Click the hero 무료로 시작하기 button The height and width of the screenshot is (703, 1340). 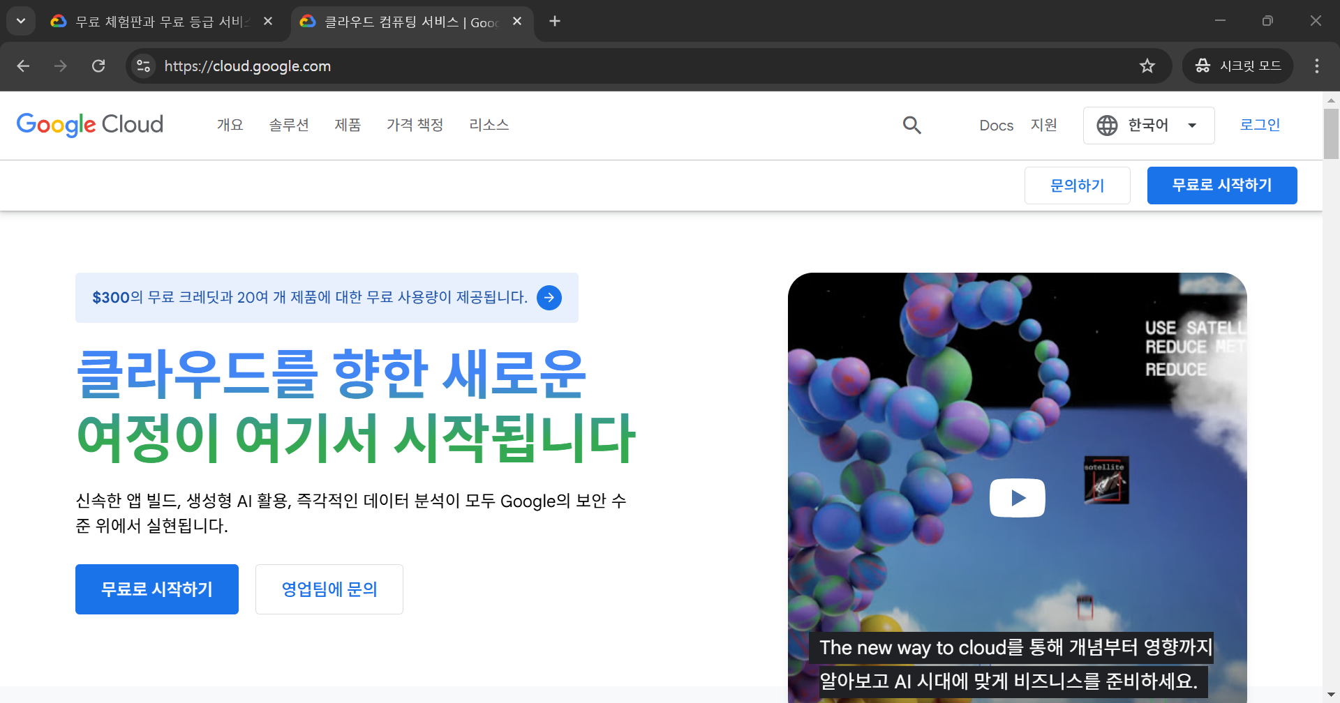click(x=157, y=589)
